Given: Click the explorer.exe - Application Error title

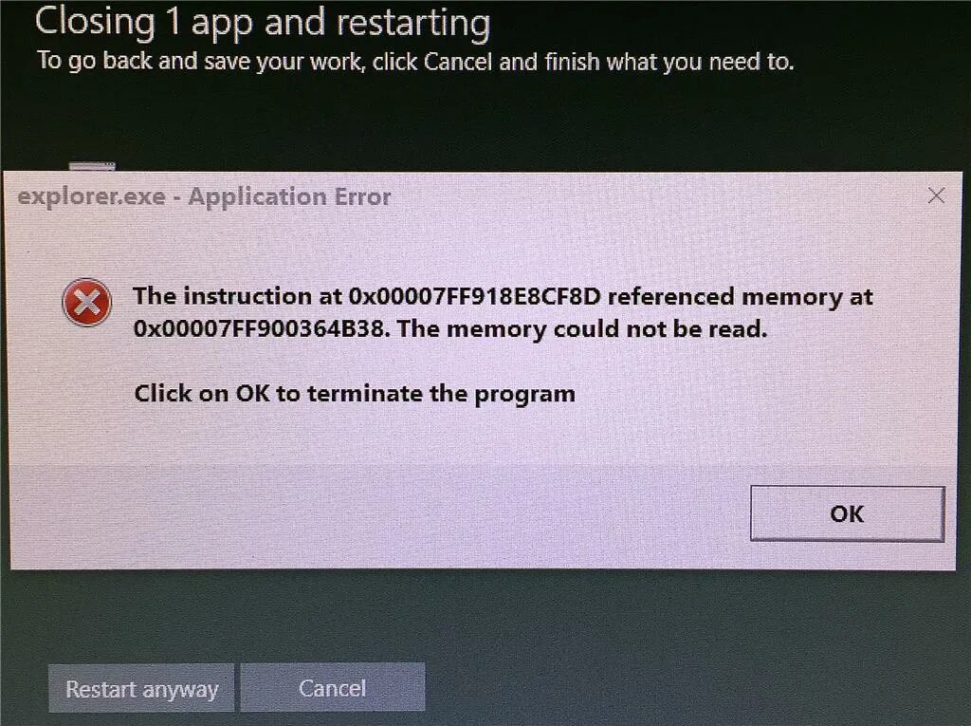Looking at the screenshot, I should [x=205, y=197].
